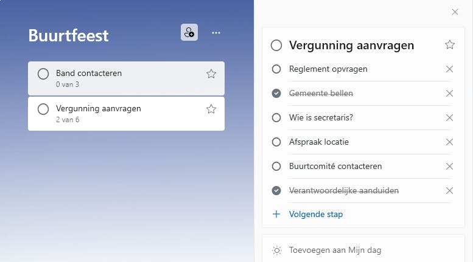Close the task detail panel

click(455, 12)
